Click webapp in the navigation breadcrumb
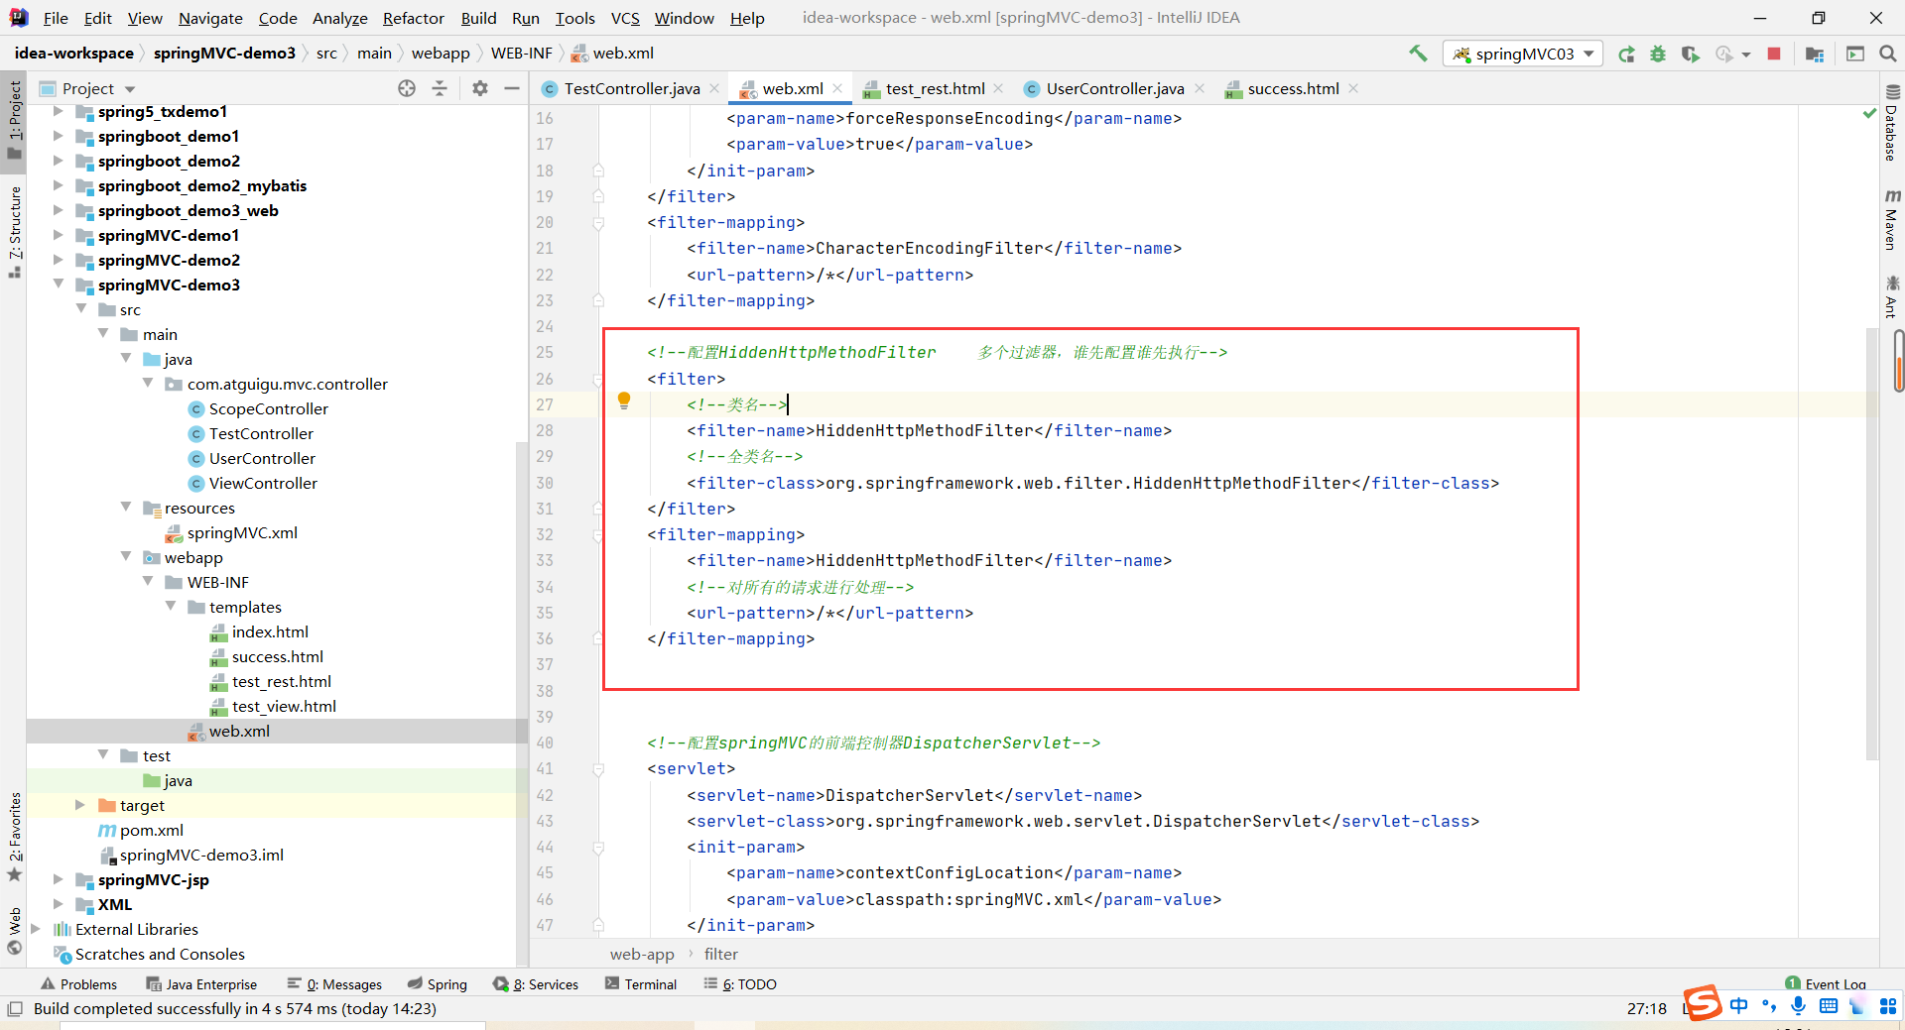The image size is (1905, 1030). pos(441,54)
